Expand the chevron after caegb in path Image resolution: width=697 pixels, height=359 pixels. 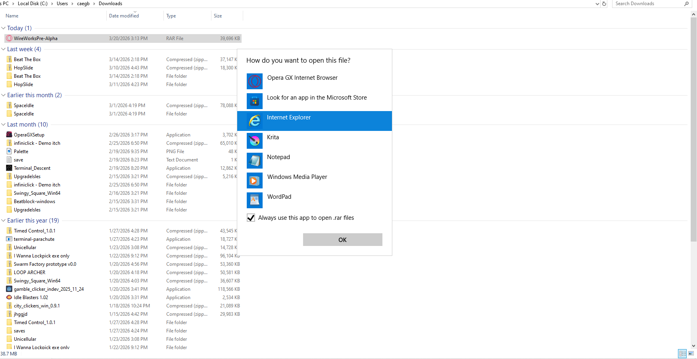94,4
